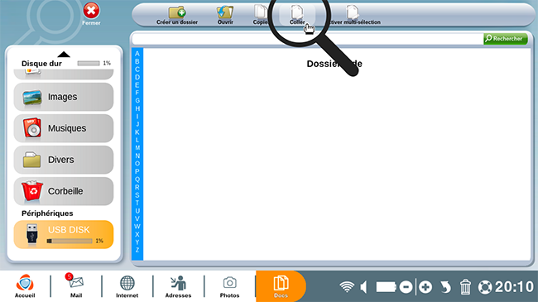The width and height of the screenshot is (538, 302).
Task: Open the Musiques folder
Action: pos(64,128)
